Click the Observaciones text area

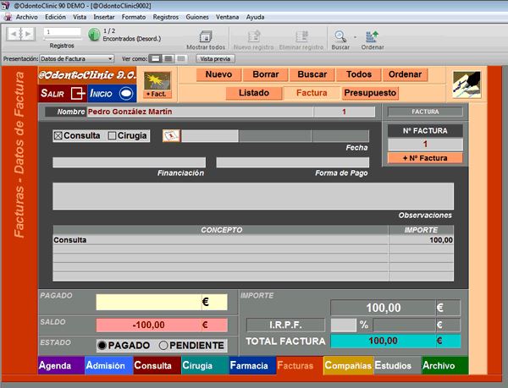(x=253, y=196)
